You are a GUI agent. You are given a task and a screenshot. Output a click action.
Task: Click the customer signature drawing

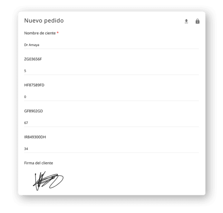[x=48, y=181]
